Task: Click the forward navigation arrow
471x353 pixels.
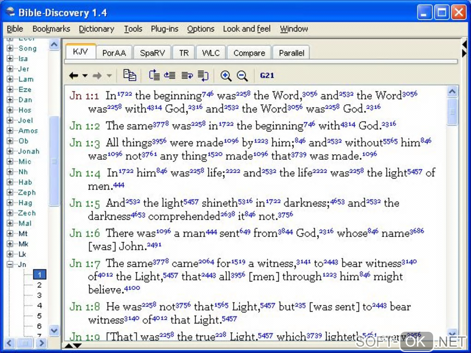Action: tap(97, 76)
